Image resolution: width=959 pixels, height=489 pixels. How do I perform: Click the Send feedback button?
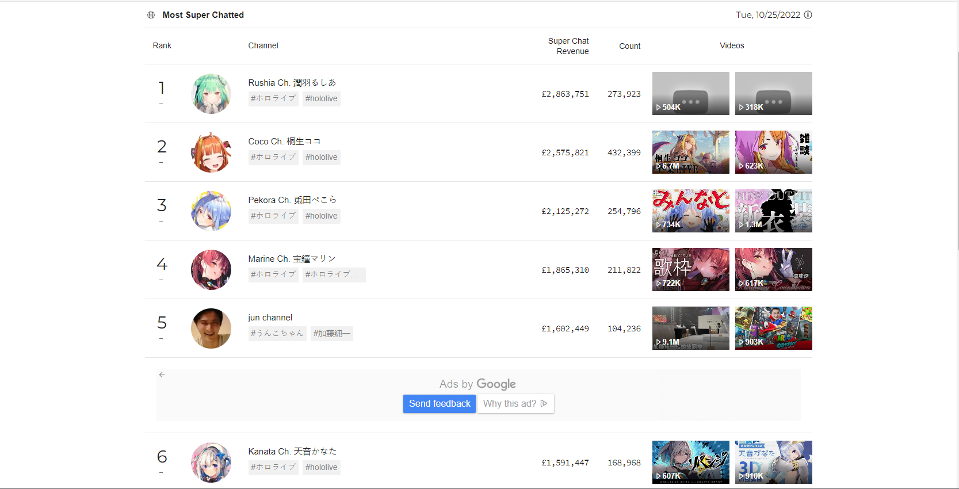(x=440, y=404)
